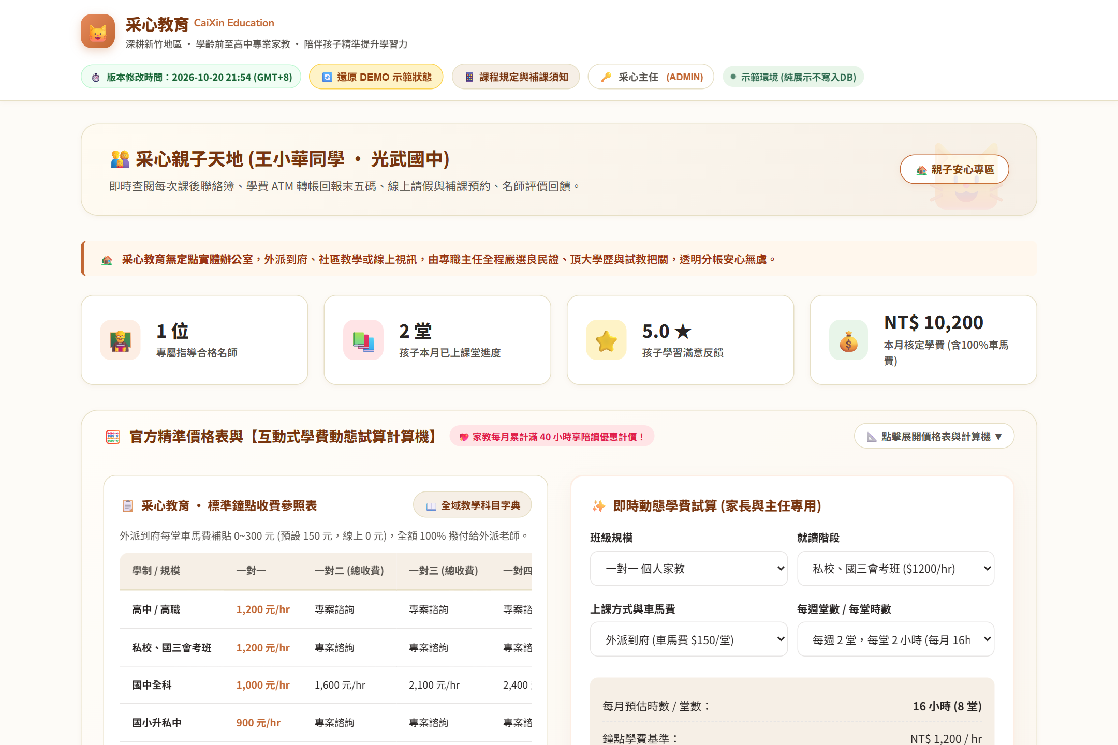Click the heart icon in the 40 小時 promo badge
This screenshot has height=745, width=1118.
pos(464,437)
